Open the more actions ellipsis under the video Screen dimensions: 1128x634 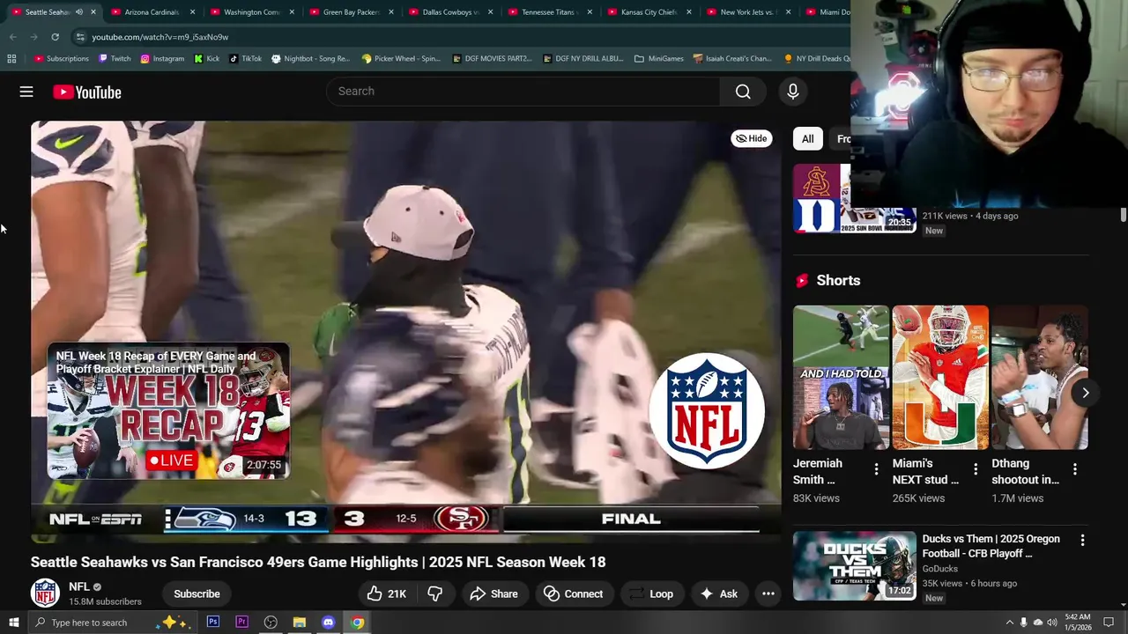point(768,593)
